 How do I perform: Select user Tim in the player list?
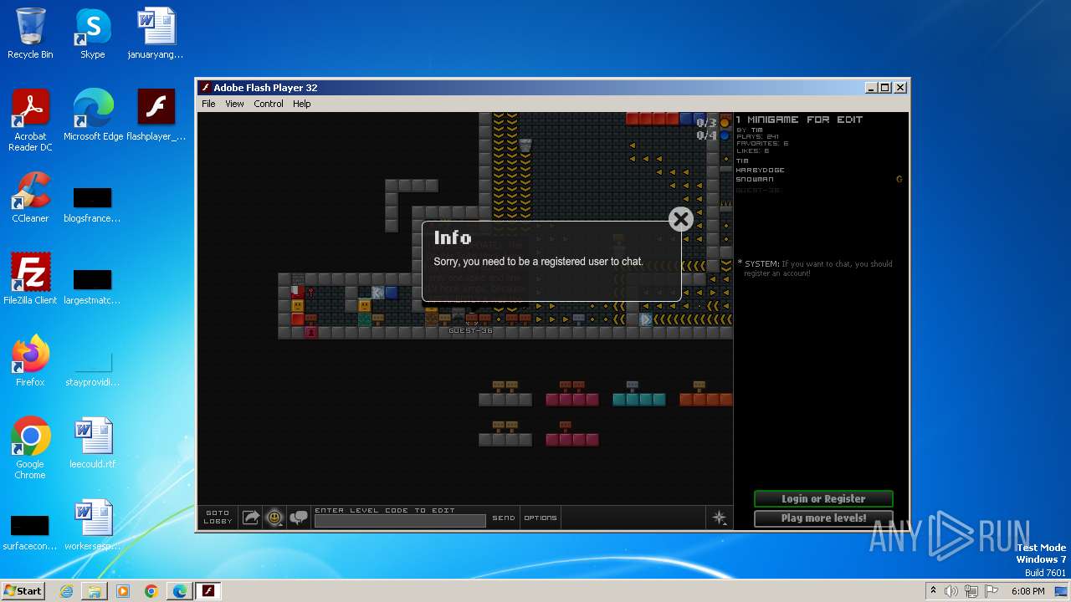click(742, 161)
